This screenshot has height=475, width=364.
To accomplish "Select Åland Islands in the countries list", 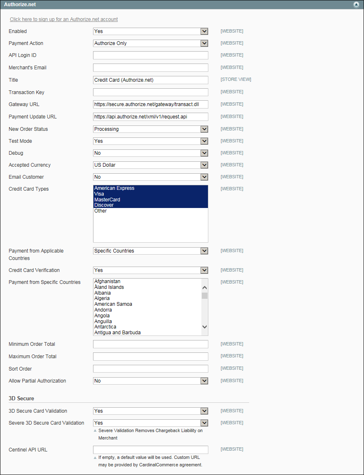I will click(147, 287).
